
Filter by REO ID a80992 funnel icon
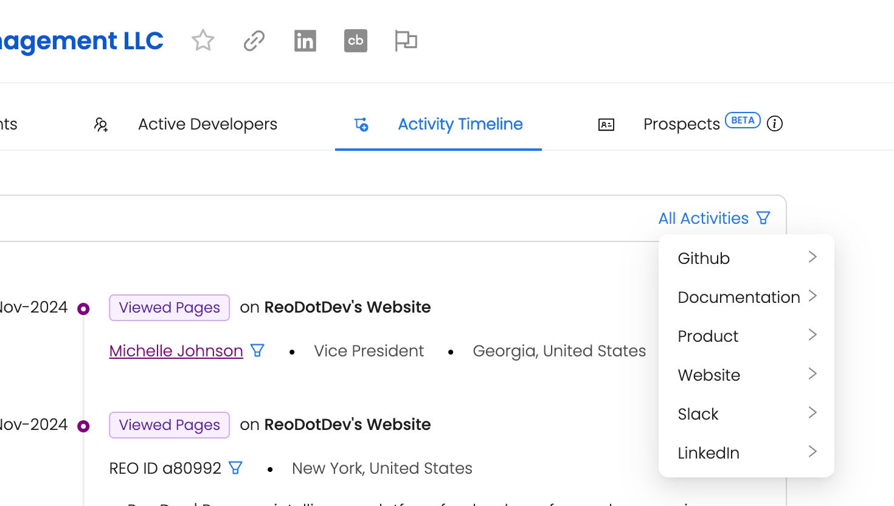click(235, 468)
